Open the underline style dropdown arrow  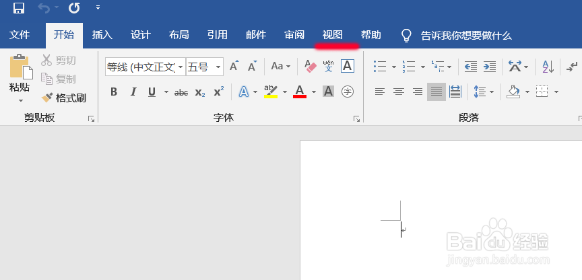[x=166, y=92]
